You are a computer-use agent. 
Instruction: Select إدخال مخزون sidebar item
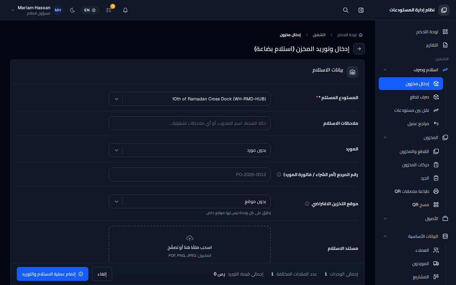click(x=411, y=84)
